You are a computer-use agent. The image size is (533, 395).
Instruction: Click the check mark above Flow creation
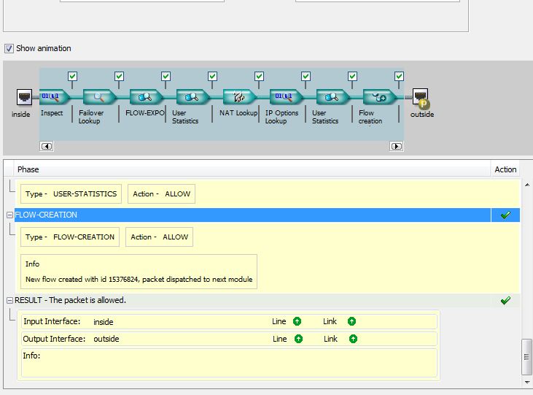399,76
